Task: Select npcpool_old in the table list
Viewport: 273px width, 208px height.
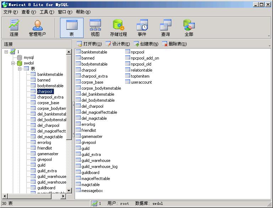Action: tap(141, 64)
